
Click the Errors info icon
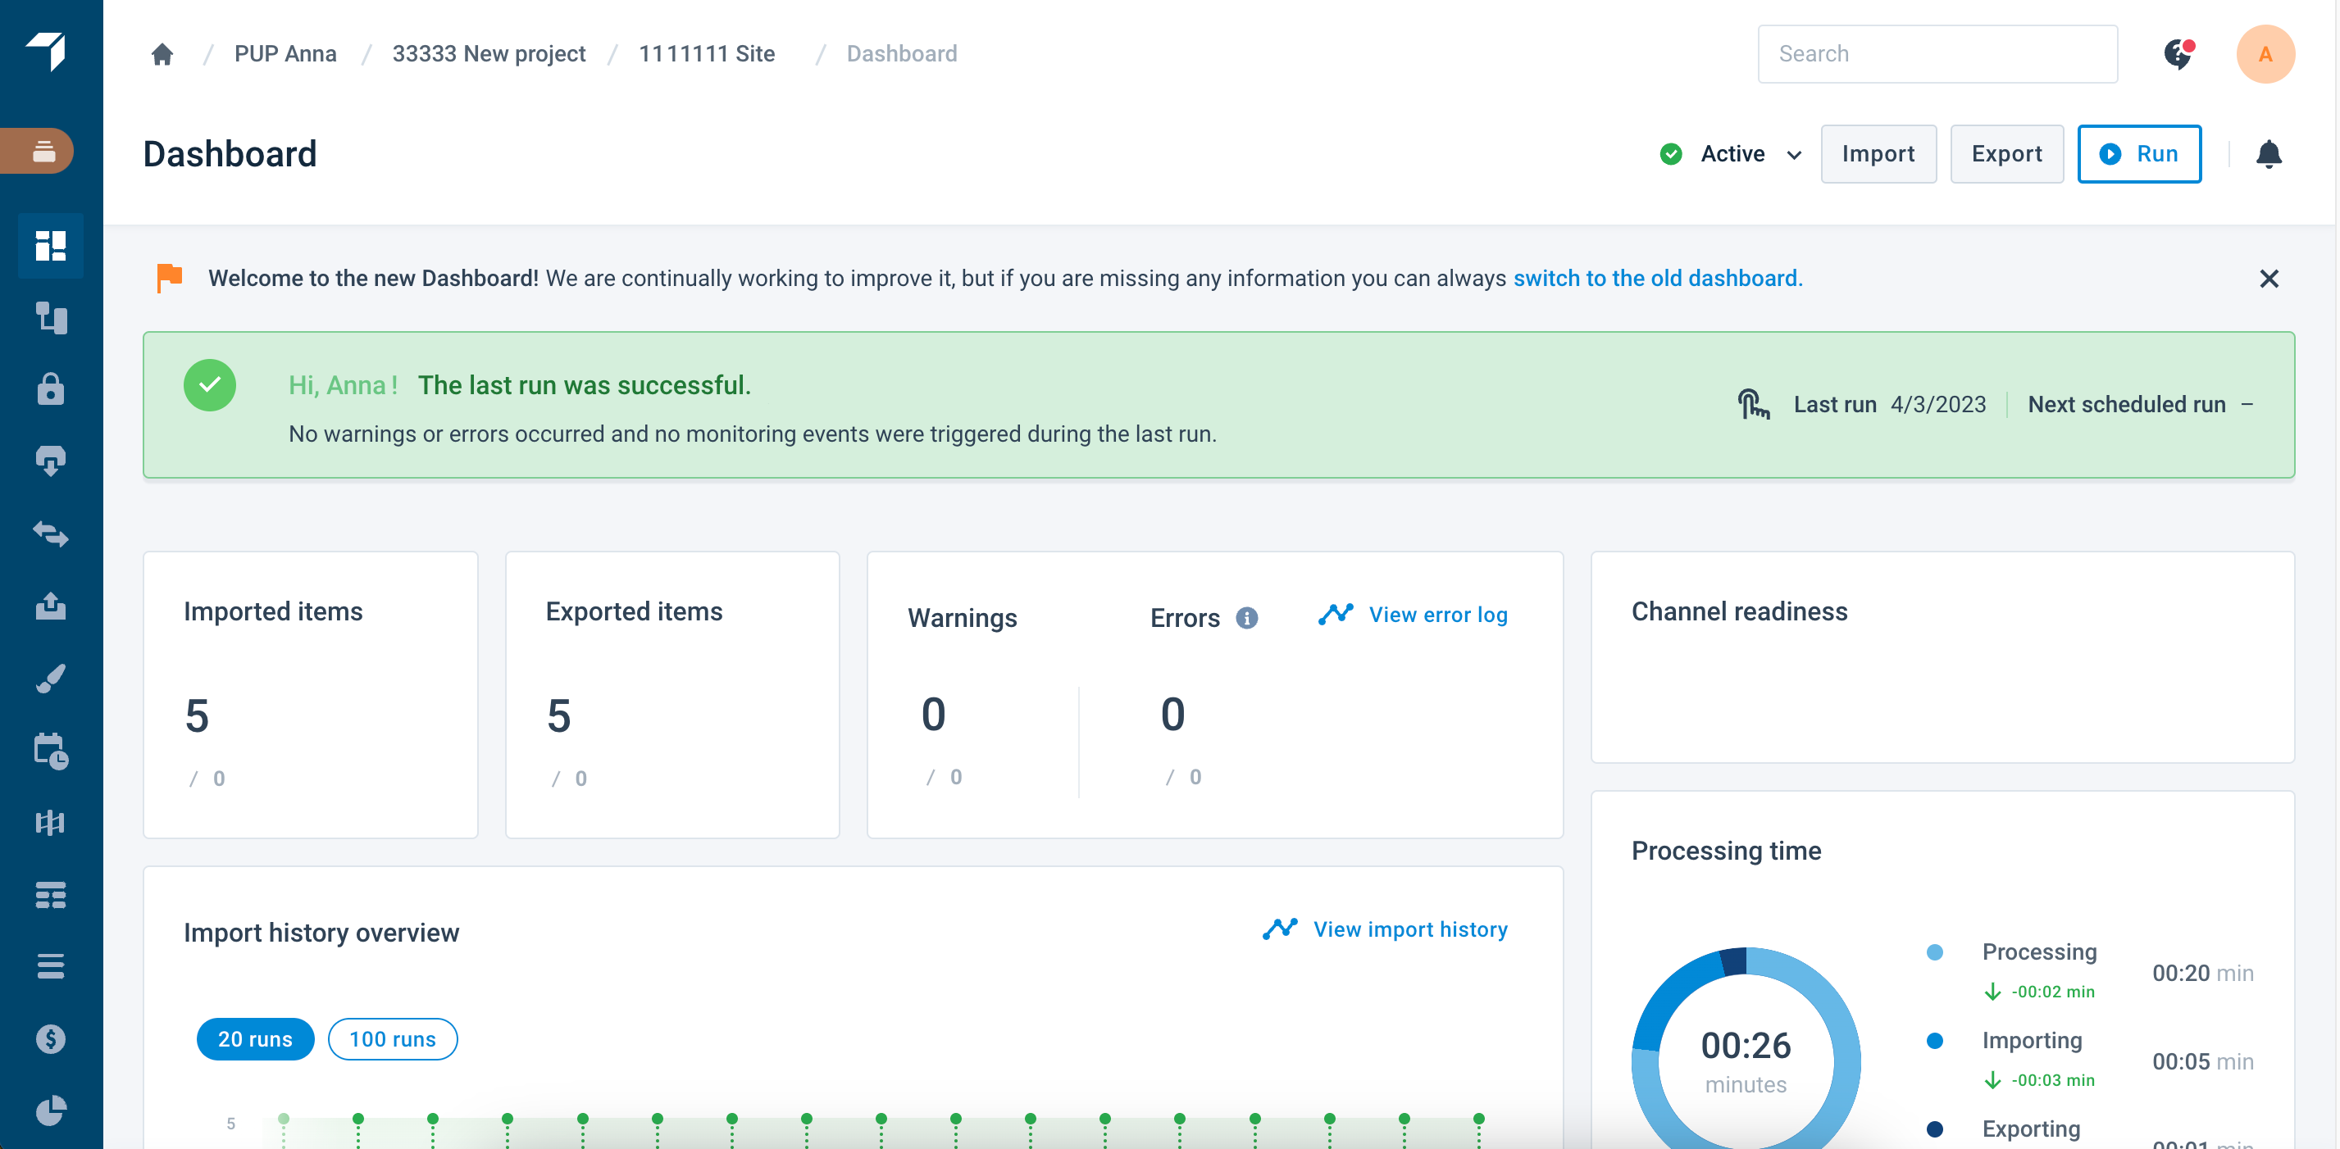tap(1246, 618)
